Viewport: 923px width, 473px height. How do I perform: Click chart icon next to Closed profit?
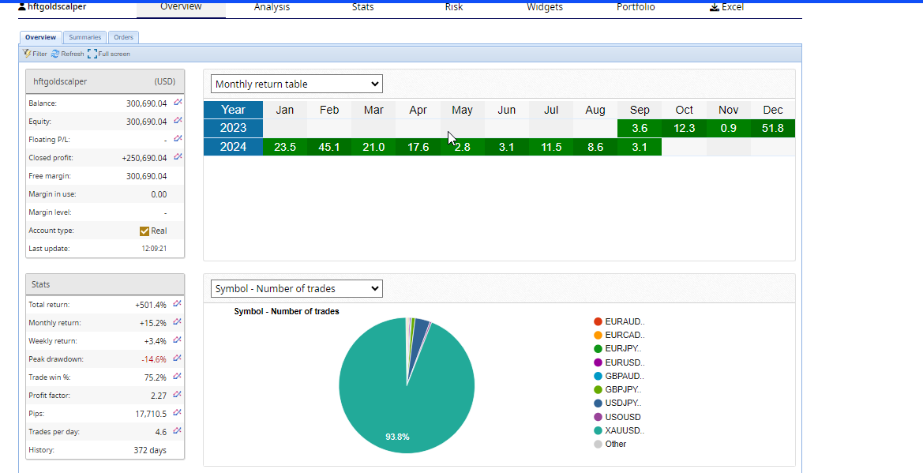(x=178, y=157)
